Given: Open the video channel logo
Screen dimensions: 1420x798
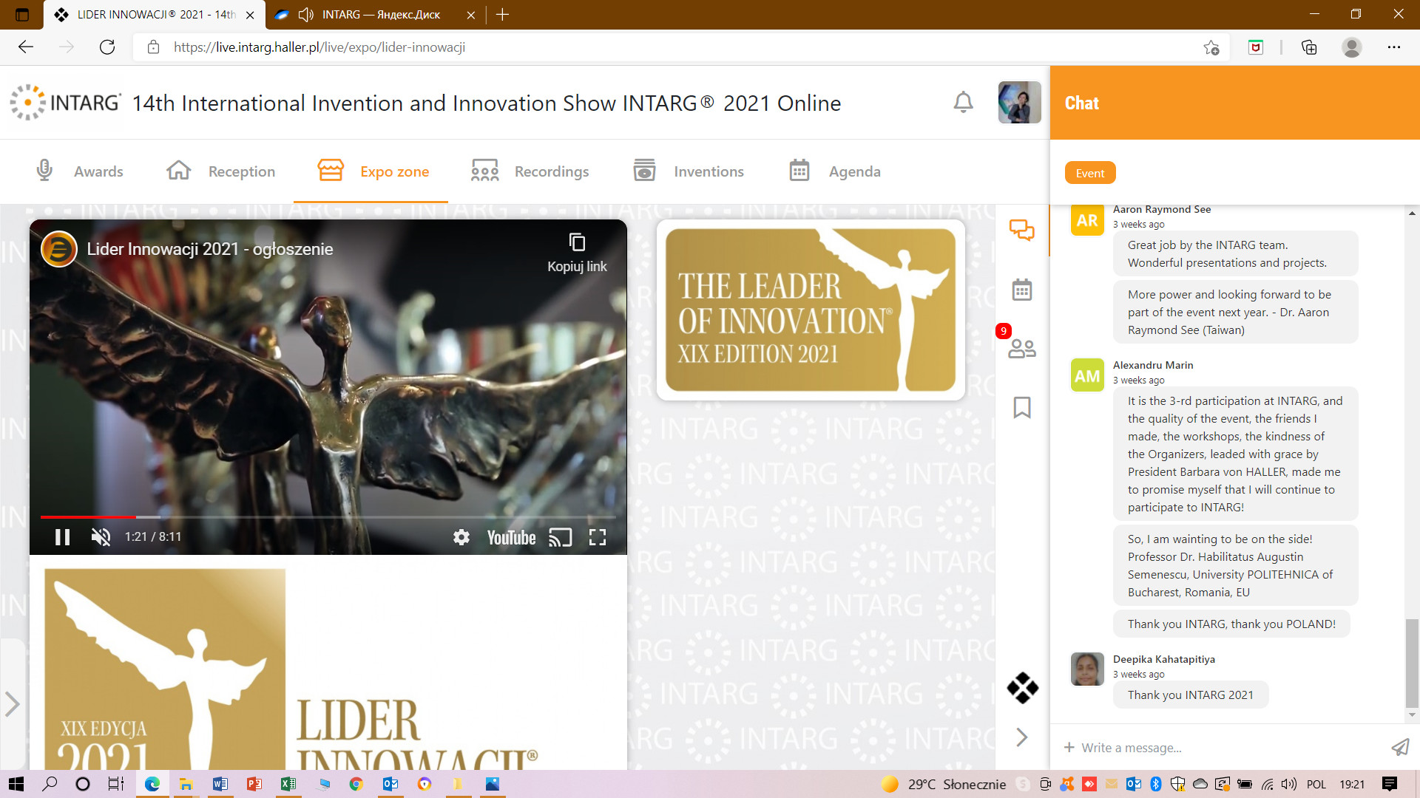Looking at the screenshot, I should (59, 249).
